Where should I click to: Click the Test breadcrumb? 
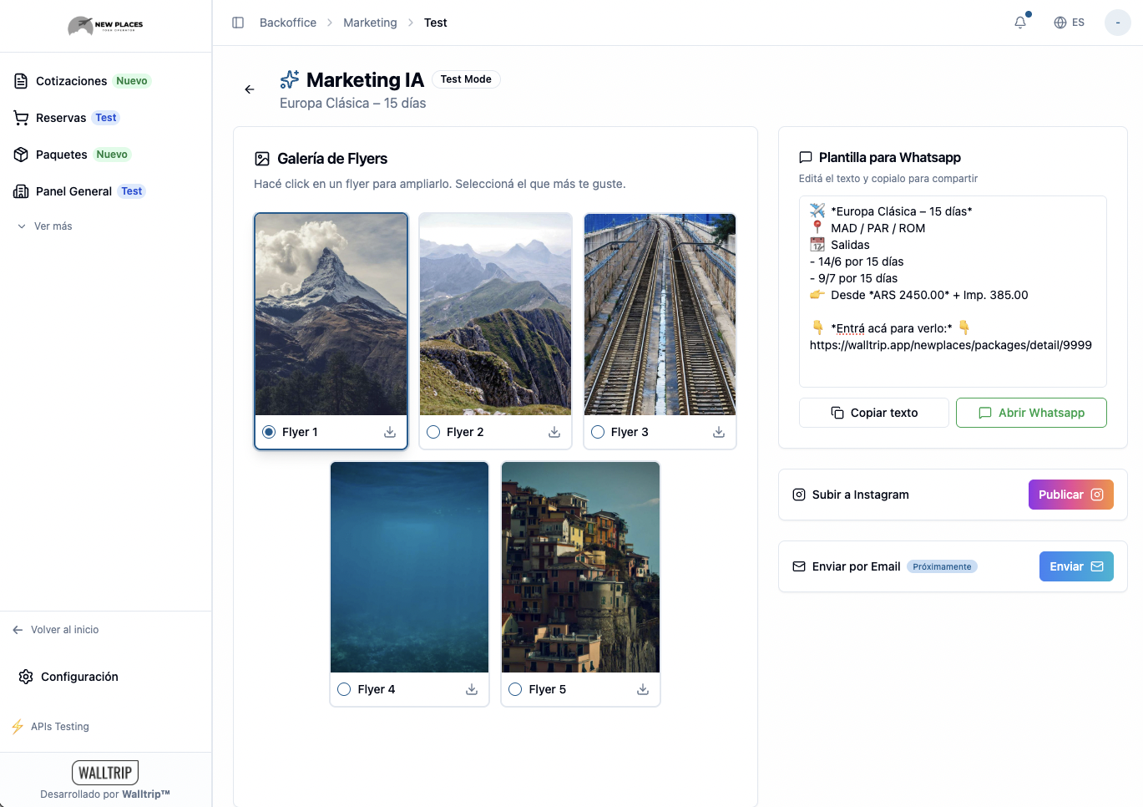click(x=436, y=23)
